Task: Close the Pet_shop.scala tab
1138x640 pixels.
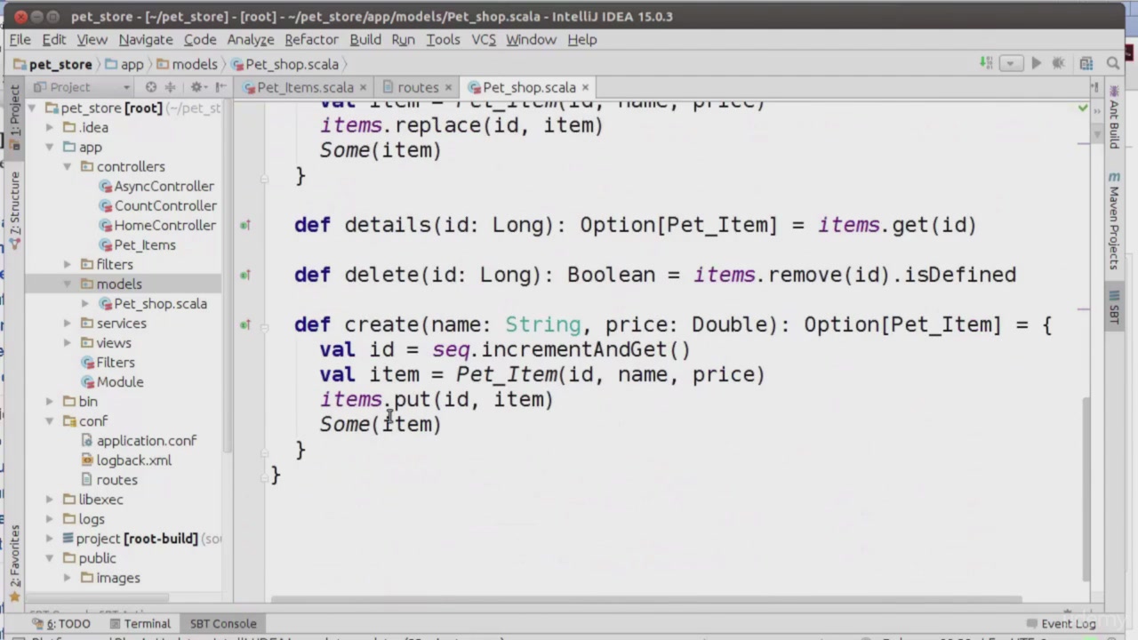Action: point(585,87)
